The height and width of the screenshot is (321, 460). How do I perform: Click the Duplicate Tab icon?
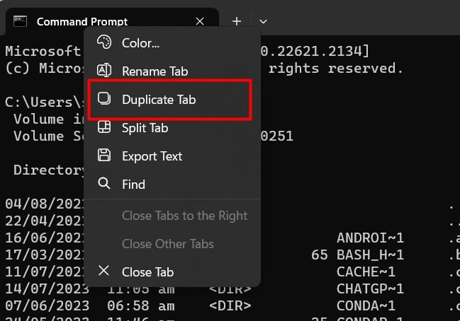[x=104, y=99]
